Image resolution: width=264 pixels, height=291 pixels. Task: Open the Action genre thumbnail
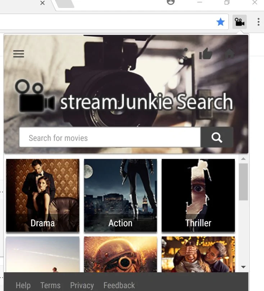pyautogui.click(x=120, y=195)
